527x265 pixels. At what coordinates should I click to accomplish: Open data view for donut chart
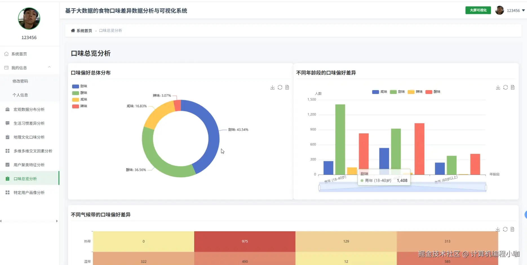tap(287, 88)
